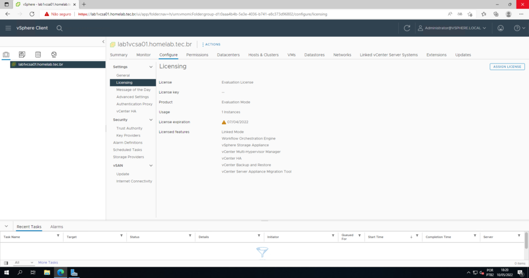The width and height of the screenshot is (529, 278).
Task: Collapse the Settings section
Action: click(151, 67)
